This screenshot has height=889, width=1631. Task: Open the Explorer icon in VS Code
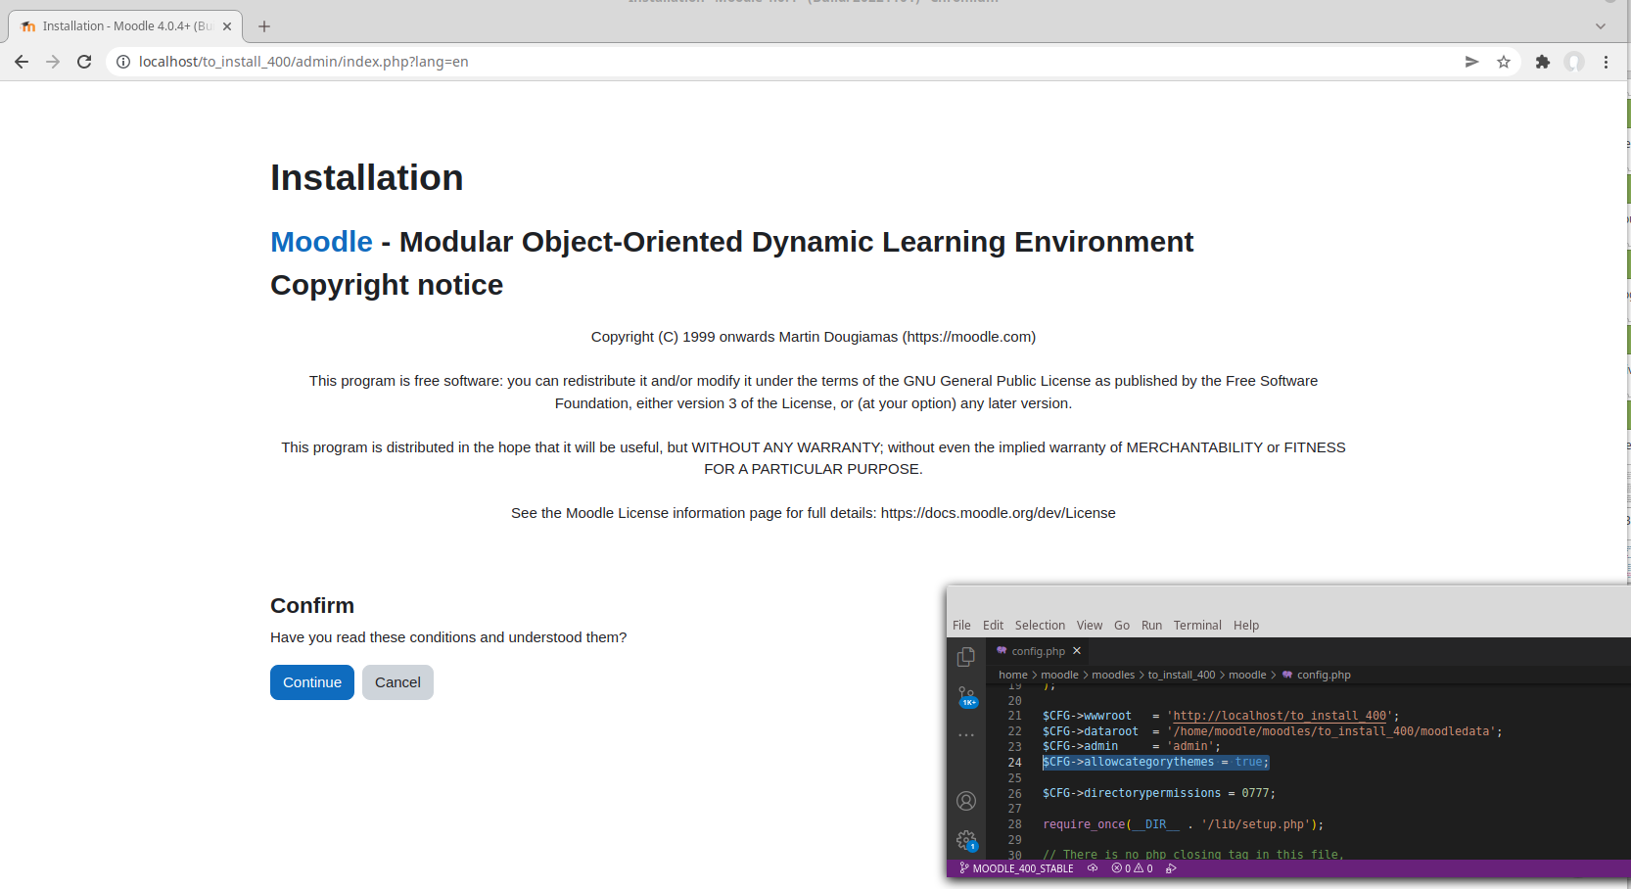tap(966, 657)
